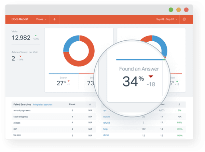The image size is (205, 152).
Task: Select the 301 failed search row
Action: tap(54, 129)
